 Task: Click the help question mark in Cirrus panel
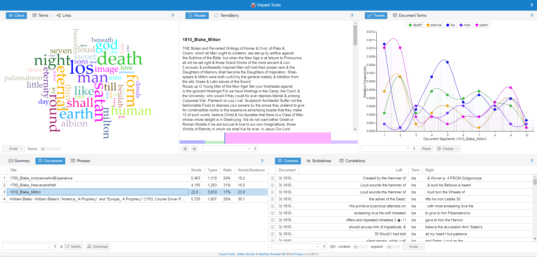173,16
